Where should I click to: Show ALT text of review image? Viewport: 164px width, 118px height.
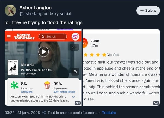pos(156,103)
